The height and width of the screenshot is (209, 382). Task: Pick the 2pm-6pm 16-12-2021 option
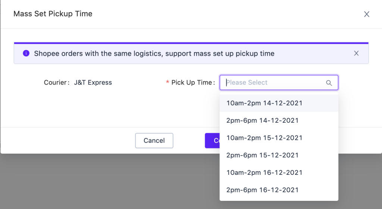click(x=279, y=190)
